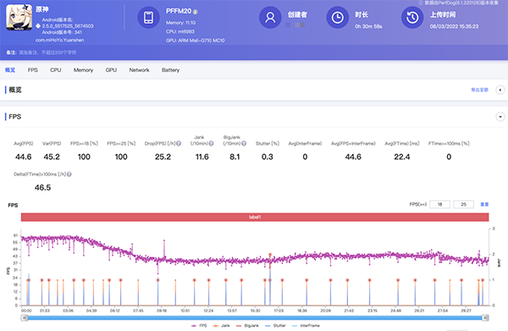Click help icon next to Jank metric
The width and height of the screenshot is (508, 331).
[x=211, y=143]
